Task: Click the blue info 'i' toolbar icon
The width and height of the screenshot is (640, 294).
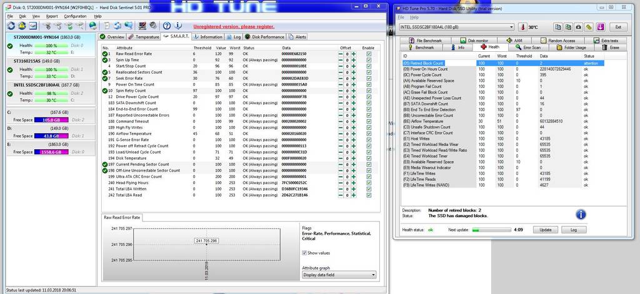Action: coord(178,26)
